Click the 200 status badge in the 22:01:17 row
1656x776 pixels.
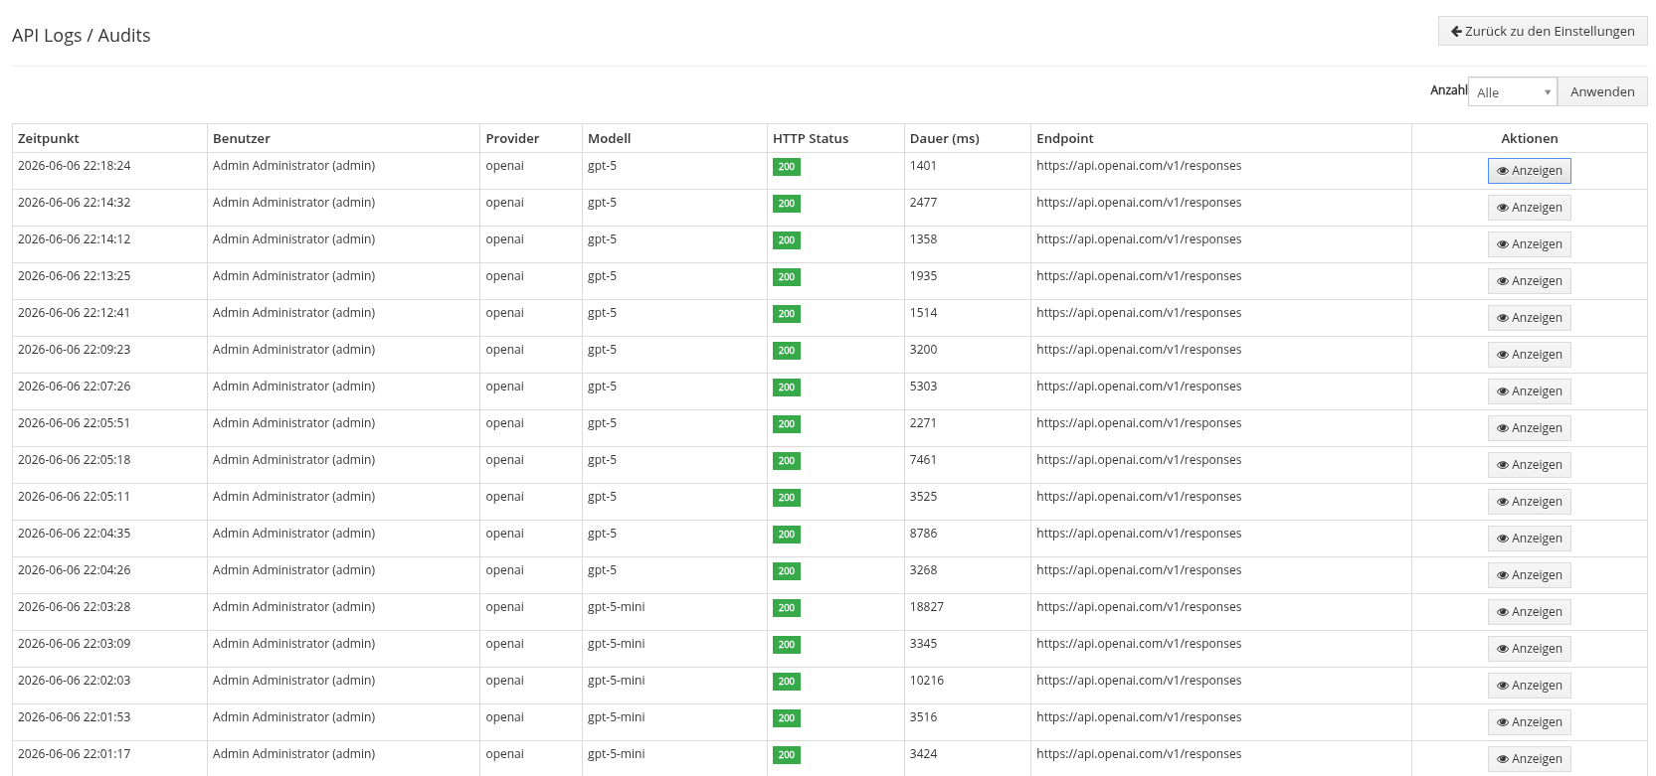coord(787,755)
